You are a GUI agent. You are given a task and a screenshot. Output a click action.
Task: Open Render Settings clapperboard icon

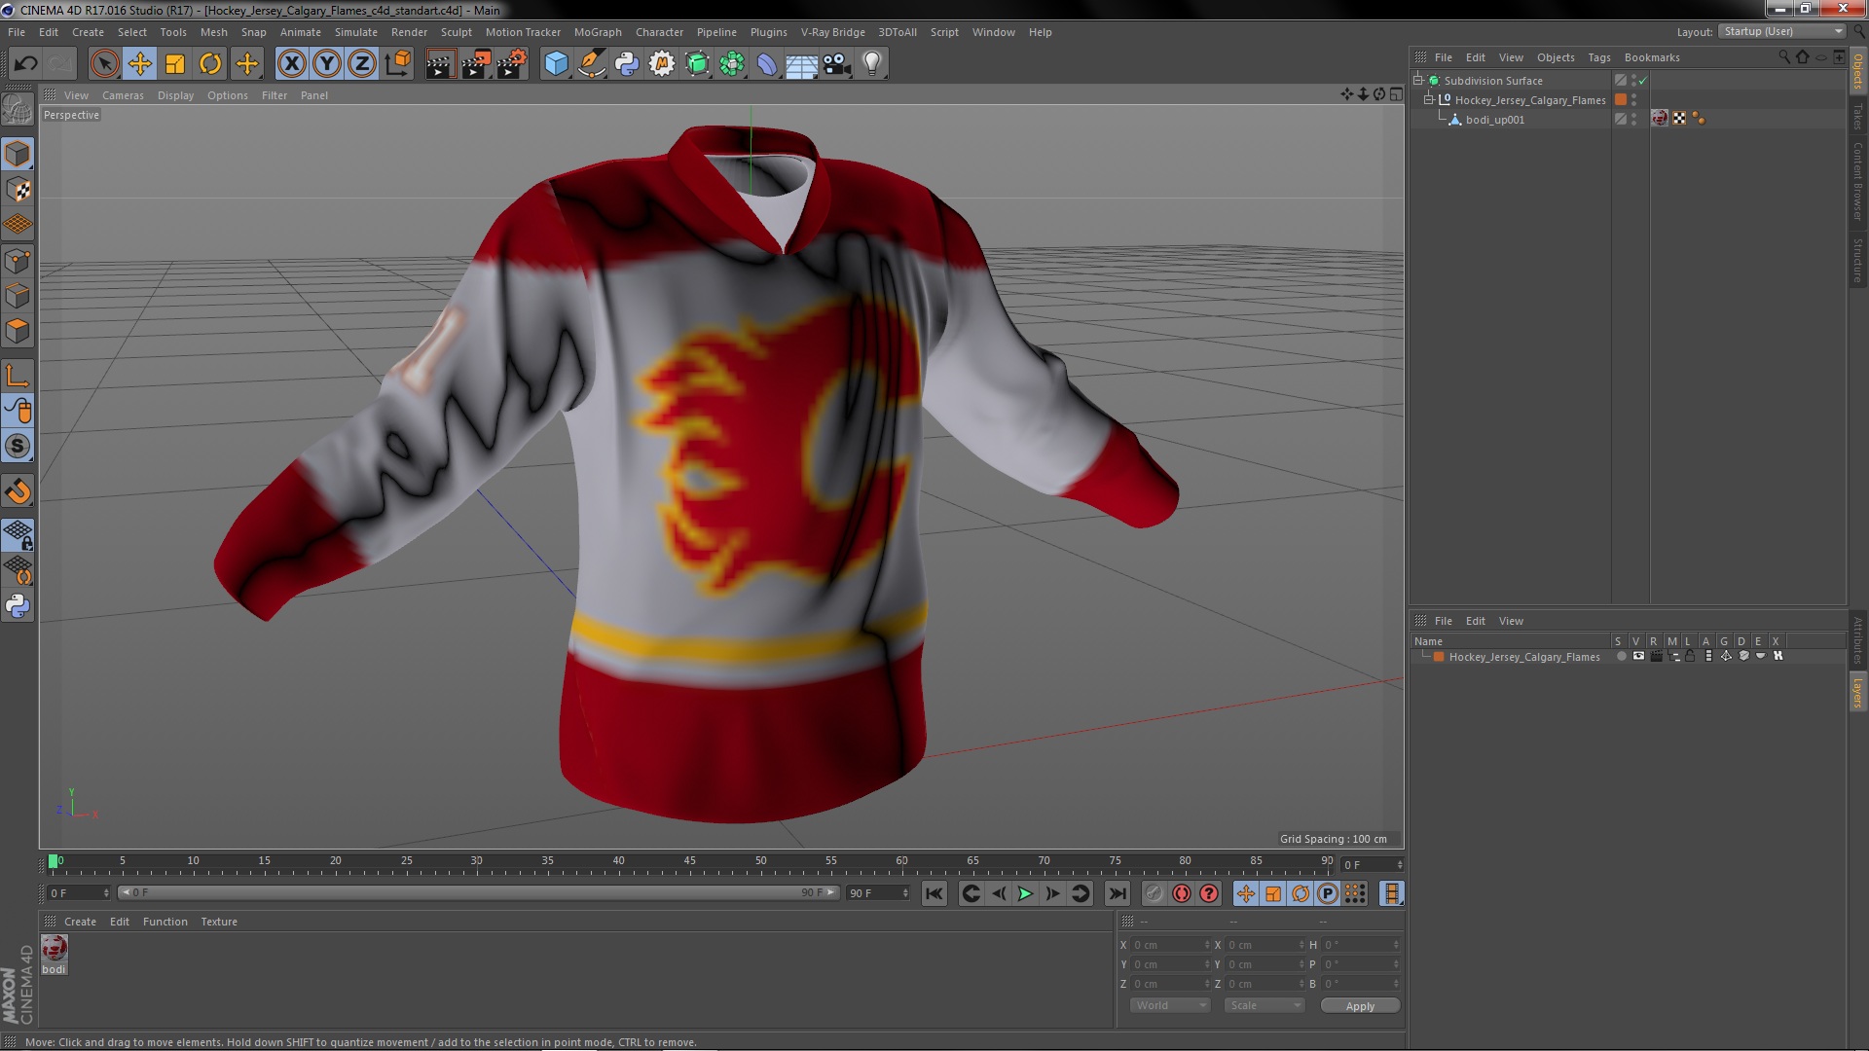511,64
